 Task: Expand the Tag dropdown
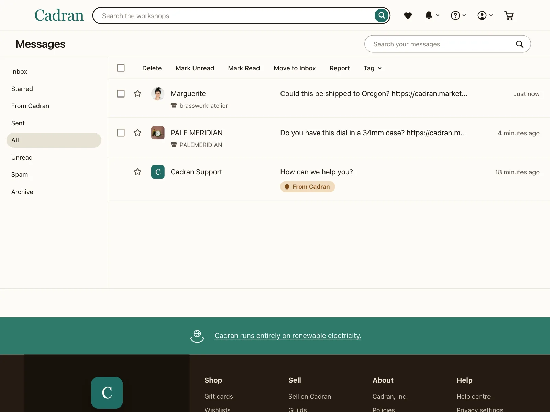tap(373, 68)
